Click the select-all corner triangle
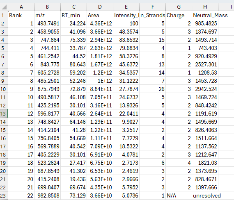Image resolution: width=234 pixels, height=200 pixels. 4,7
